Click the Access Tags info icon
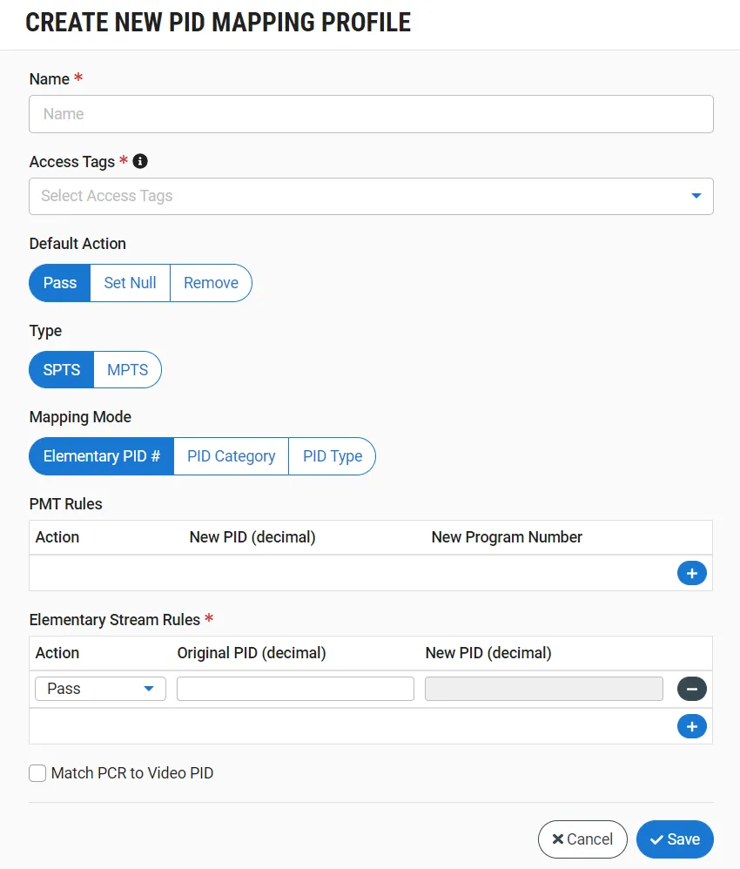Viewport: 740px width, 869px height. point(140,161)
